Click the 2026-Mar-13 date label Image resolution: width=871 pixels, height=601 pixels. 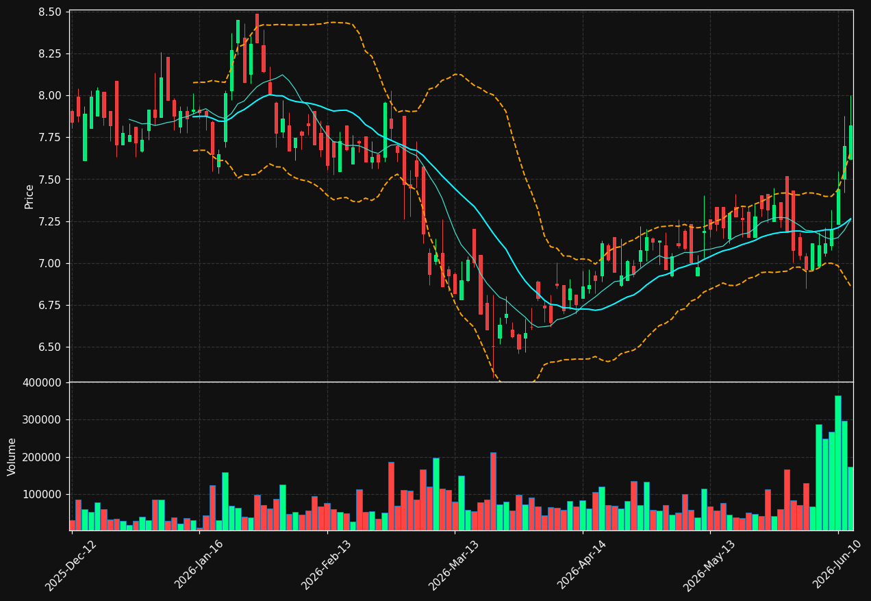tap(454, 565)
